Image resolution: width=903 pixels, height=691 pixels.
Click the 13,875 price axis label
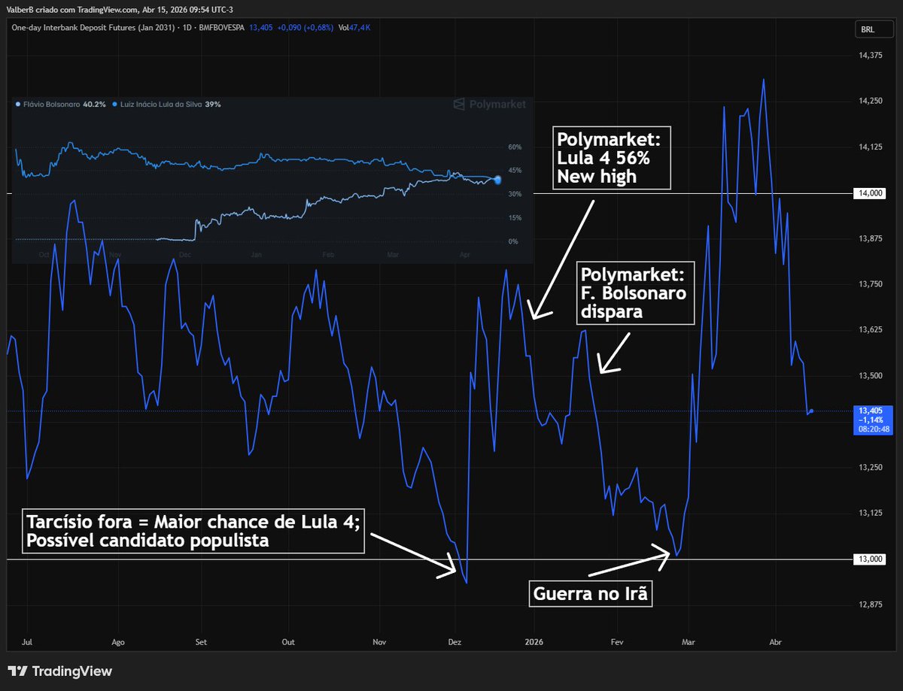(x=869, y=238)
